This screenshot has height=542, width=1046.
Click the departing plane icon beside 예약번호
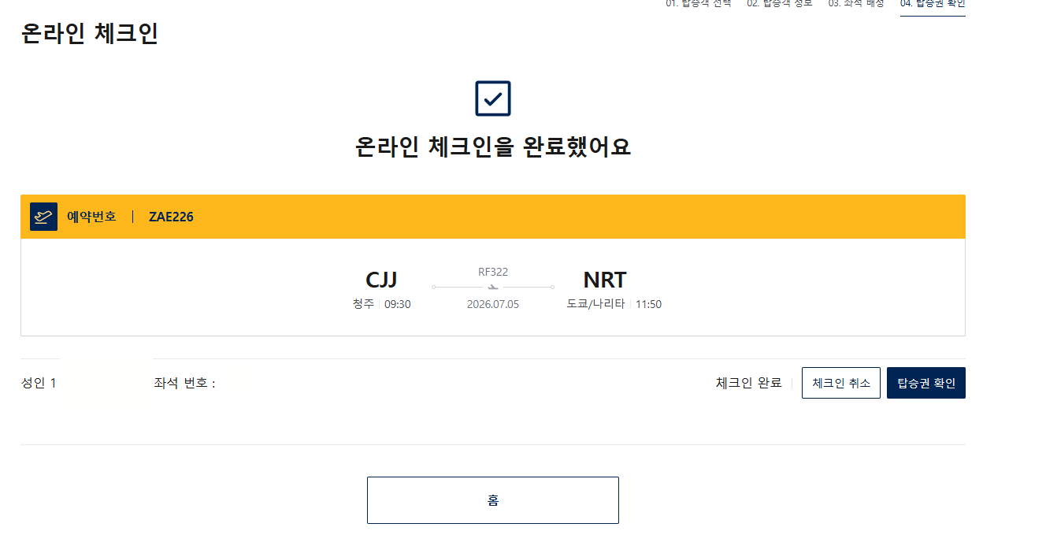pyautogui.click(x=43, y=217)
